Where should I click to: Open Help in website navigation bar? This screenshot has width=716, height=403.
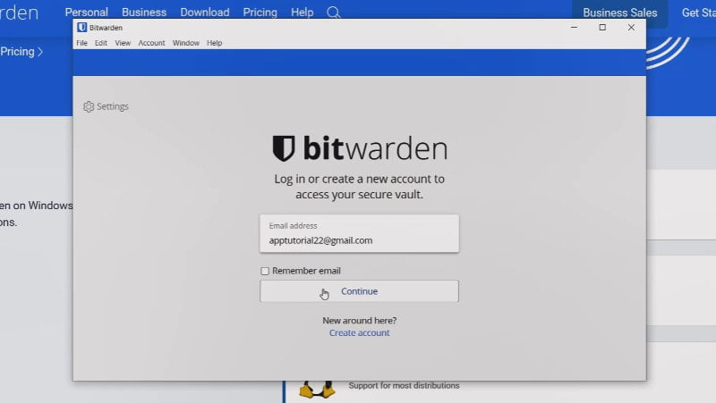[303, 13]
